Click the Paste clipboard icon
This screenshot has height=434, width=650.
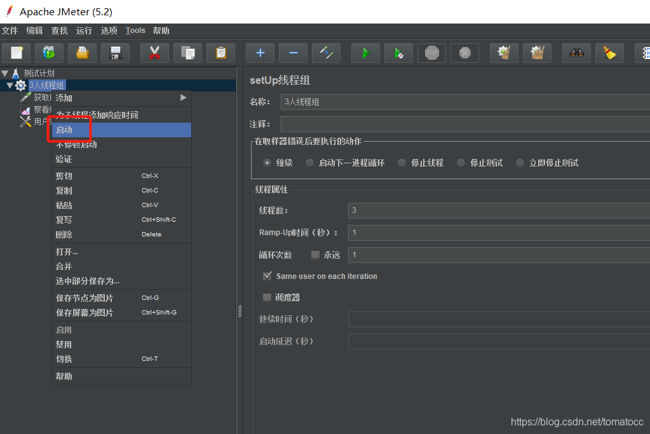(x=220, y=53)
